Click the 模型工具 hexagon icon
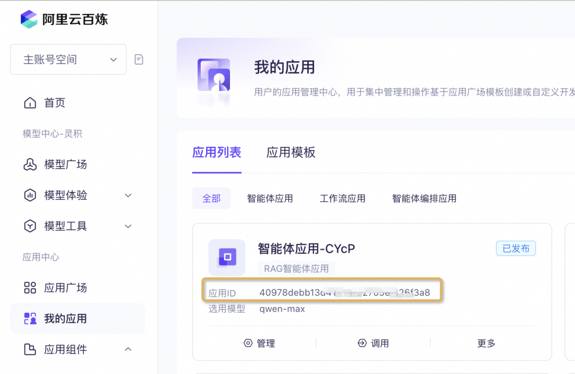 tap(29, 226)
